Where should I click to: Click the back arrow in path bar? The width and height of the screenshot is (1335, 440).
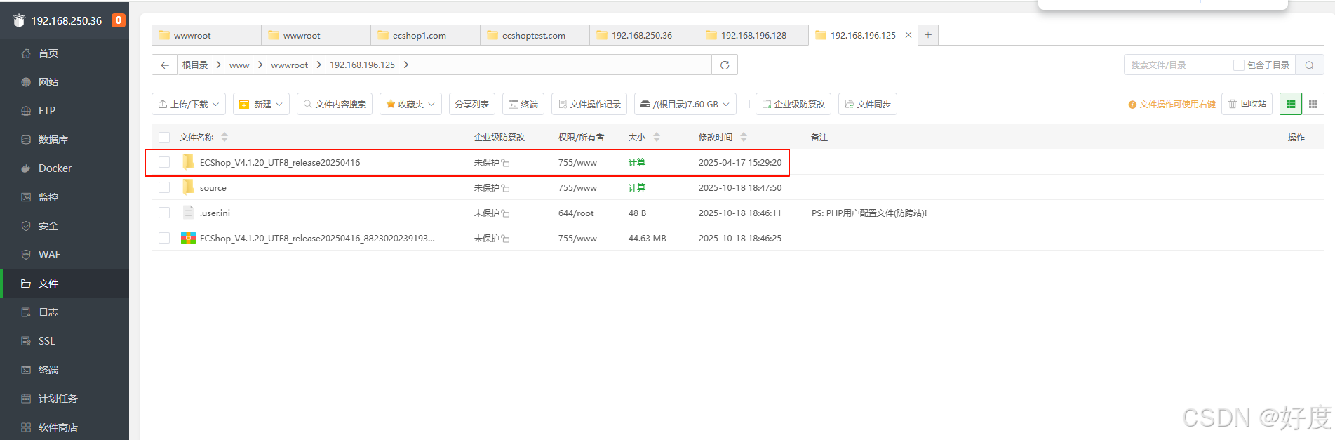point(165,65)
